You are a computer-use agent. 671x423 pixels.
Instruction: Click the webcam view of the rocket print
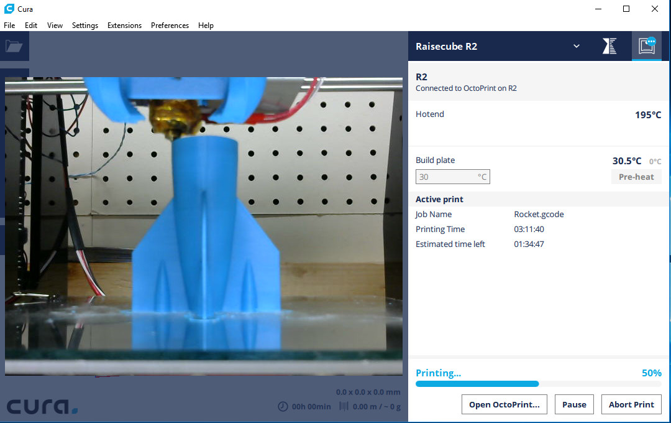(204, 226)
